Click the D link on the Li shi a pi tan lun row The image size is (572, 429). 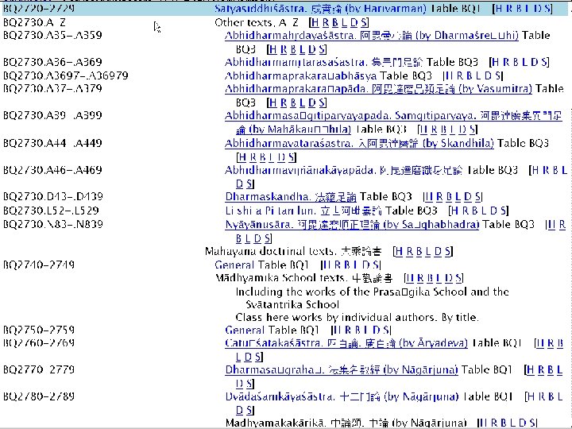(x=493, y=211)
